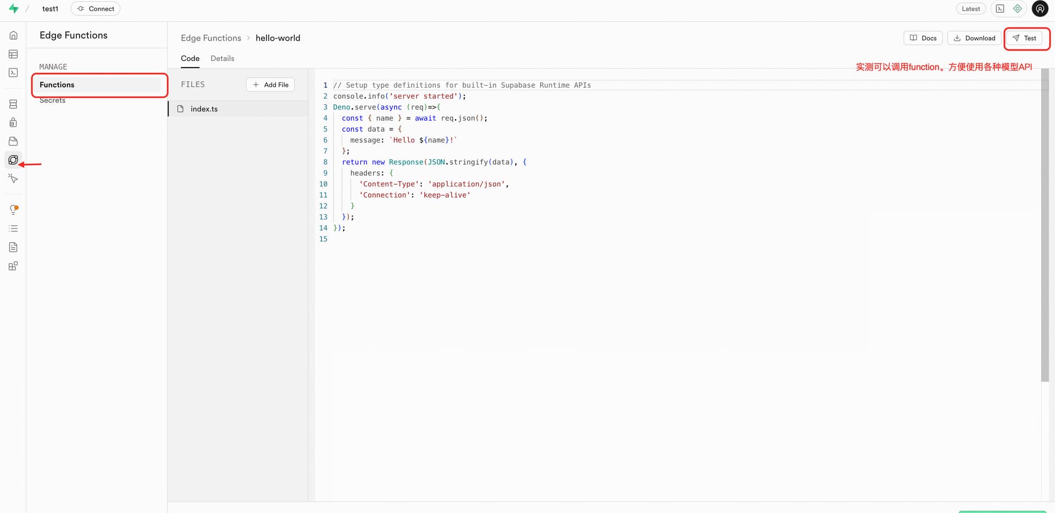This screenshot has width=1055, height=513.
Task: Open the Database icon in sidebar
Action: pyautogui.click(x=13, y=104)
